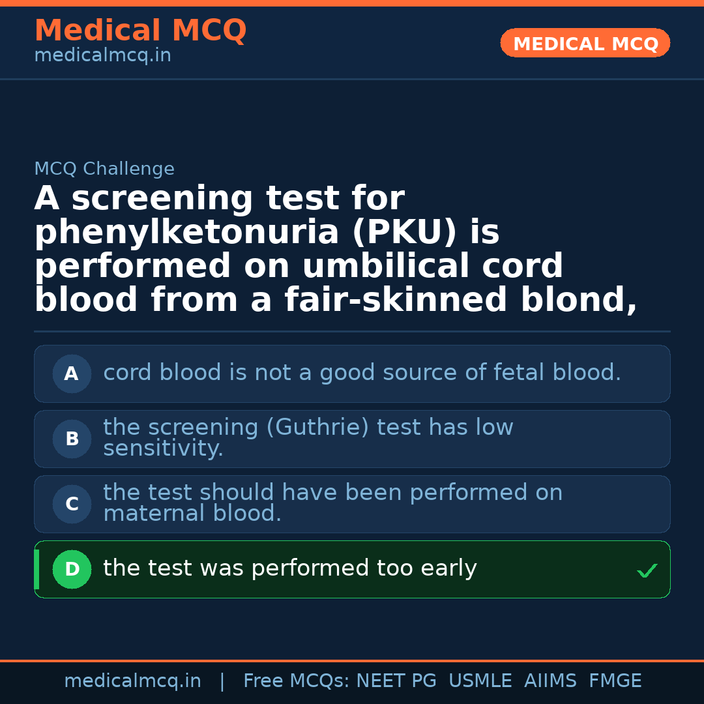704x704 pixels.
Task: Choose the 'test was performed too early' answer text
Action: 290,568
